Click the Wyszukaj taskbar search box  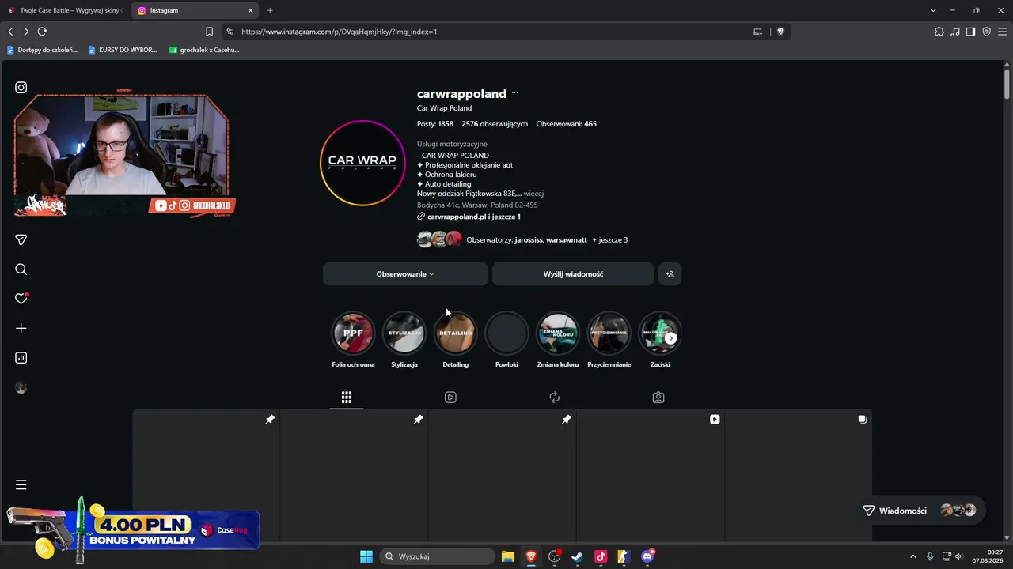point(438,556)
